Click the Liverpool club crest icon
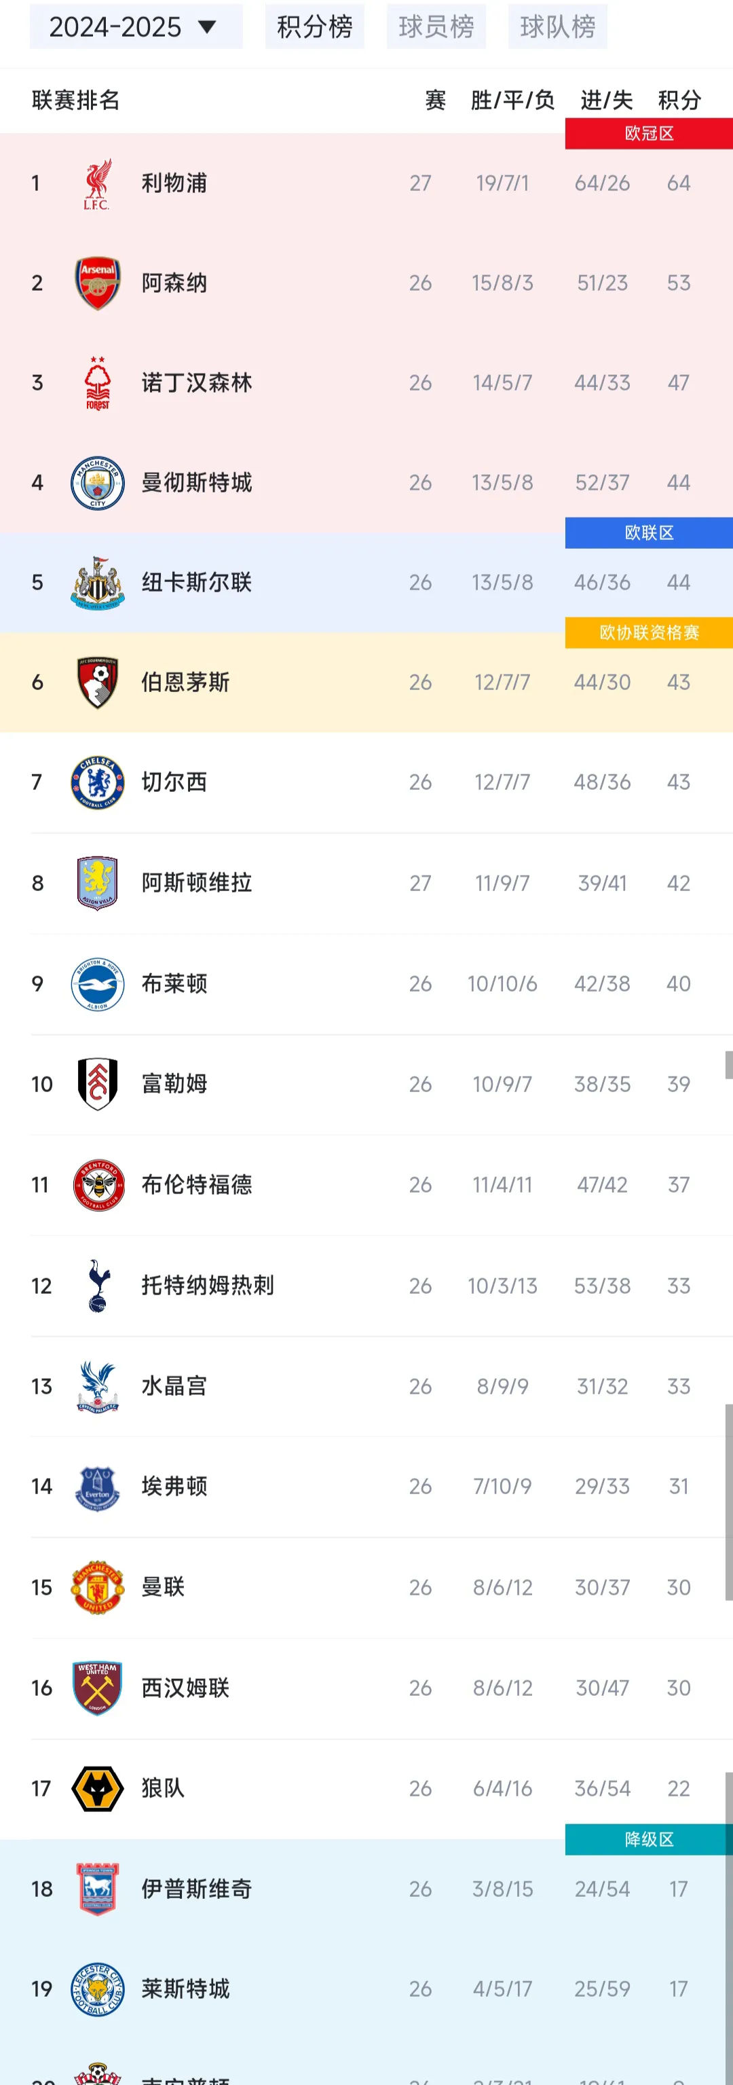733x2085 pixels. pos(97,184)
